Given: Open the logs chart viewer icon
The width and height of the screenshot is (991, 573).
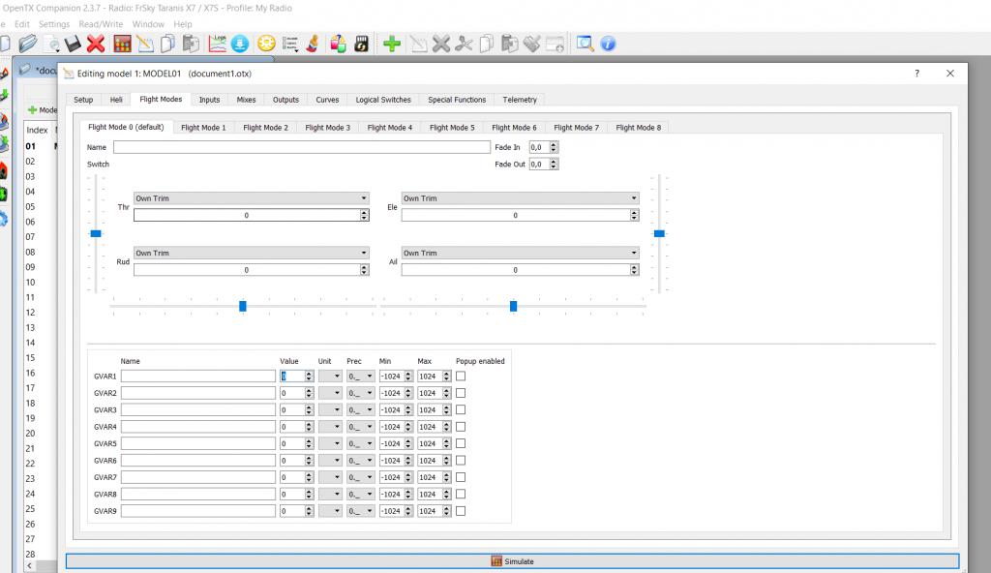Looking at the screenshot, I should 217,44.
